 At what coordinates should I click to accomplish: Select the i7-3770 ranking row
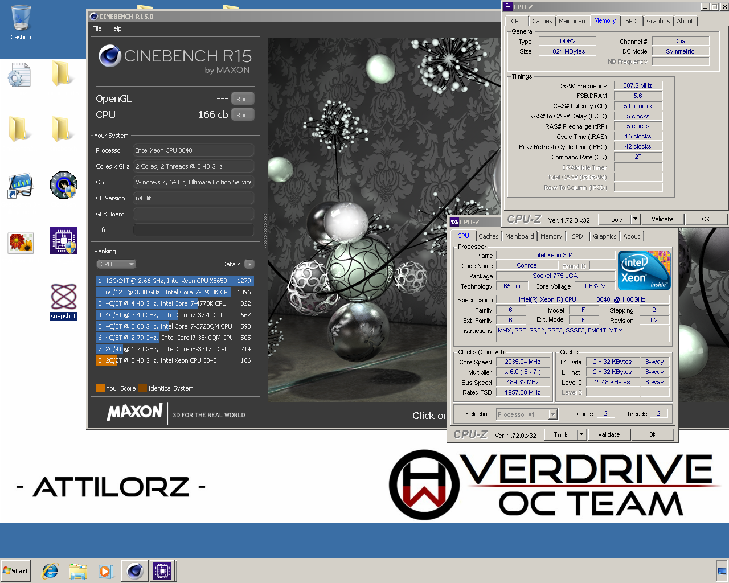tap(175, 315)
